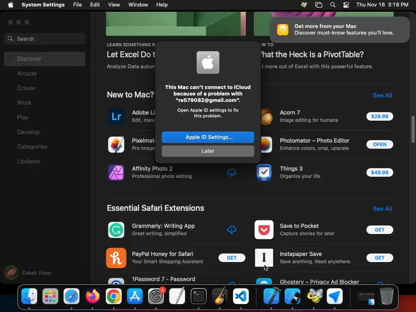Open the Edit menu
The height and width of the screenshot is (312, 416).
[x=95, y=5]
